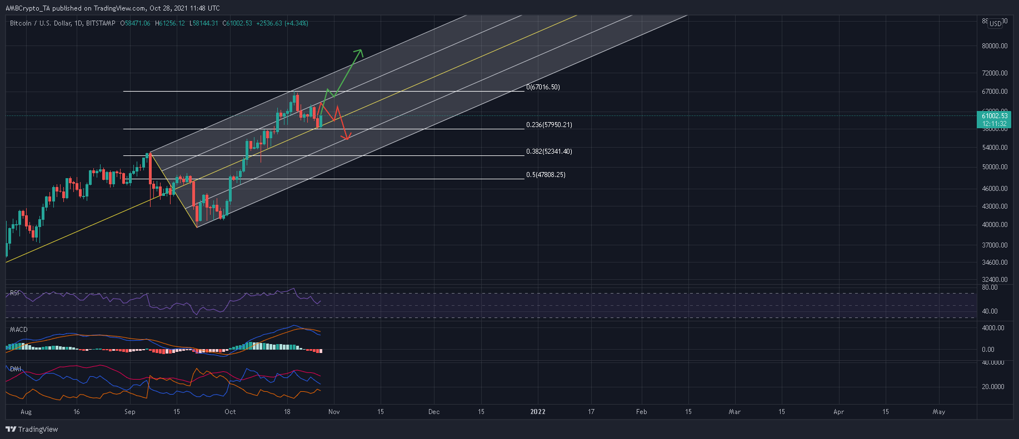Click the Sep label on time axis

point(130,412)
